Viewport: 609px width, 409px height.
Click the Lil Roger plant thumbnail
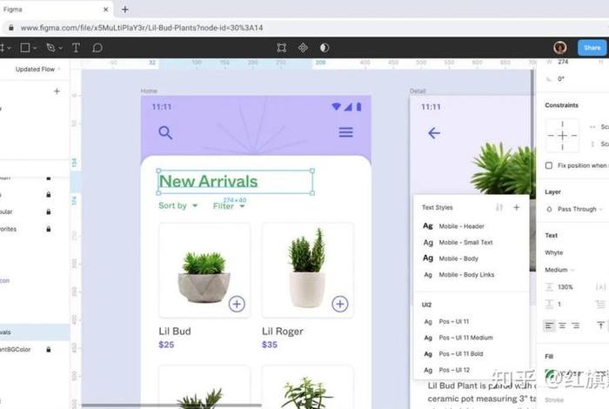[308, 270]
